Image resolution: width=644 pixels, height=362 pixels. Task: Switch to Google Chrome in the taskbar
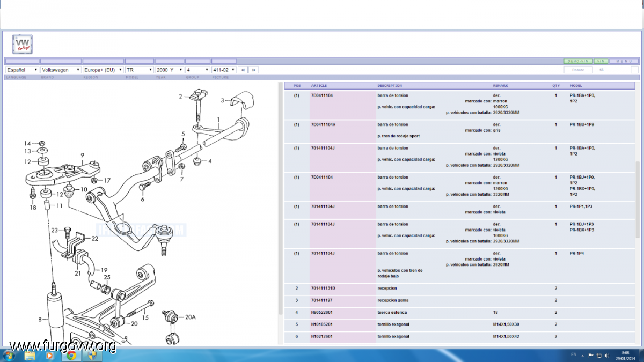point(71,355)
